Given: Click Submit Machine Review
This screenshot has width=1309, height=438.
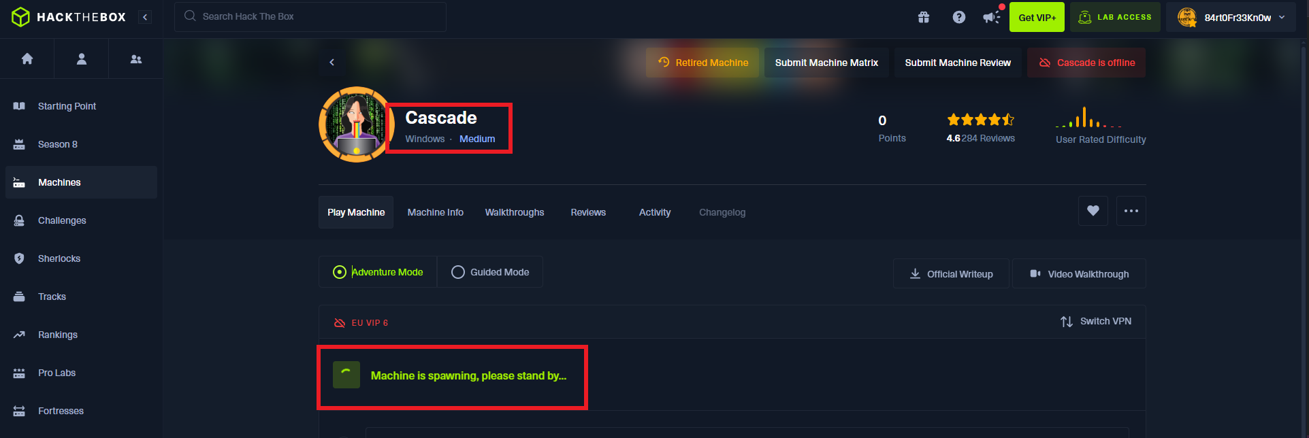Looking at the screenshot, I should pyautogui.click(x=958, y=63).
